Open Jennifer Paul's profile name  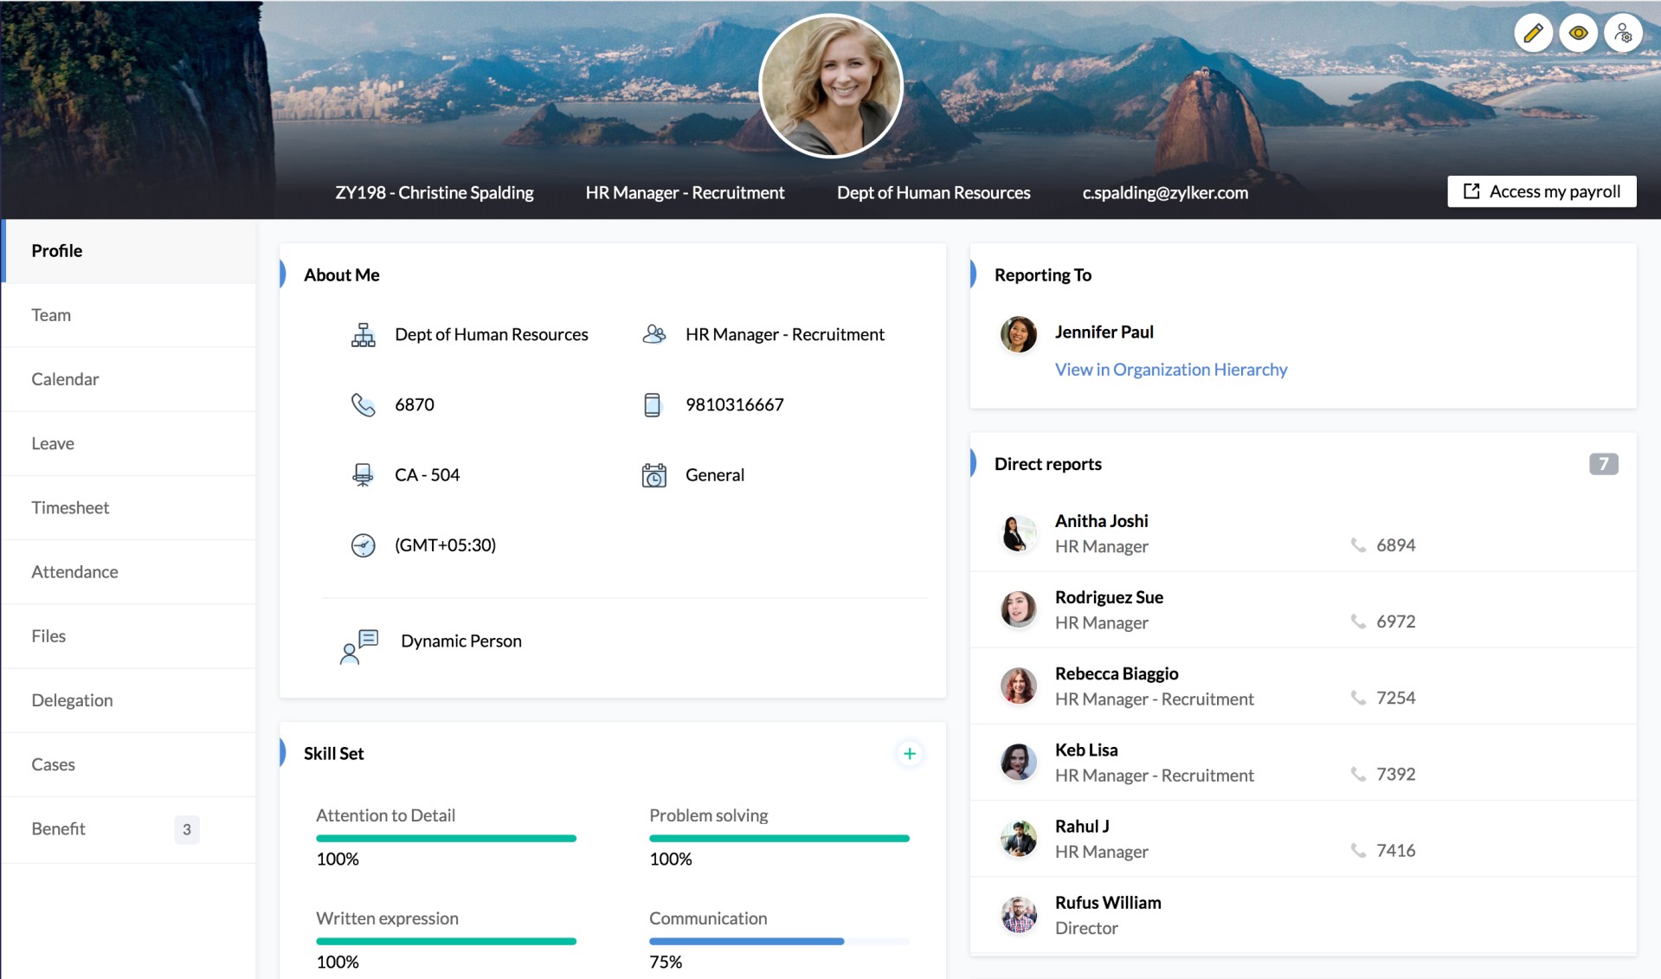coord(1104,332)
